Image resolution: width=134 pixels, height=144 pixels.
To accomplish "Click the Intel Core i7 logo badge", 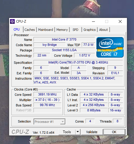I will pyautogui.click(x=110, y=47).
